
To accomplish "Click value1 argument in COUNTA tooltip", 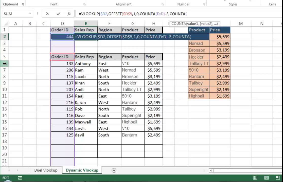I will click(192, 24).
